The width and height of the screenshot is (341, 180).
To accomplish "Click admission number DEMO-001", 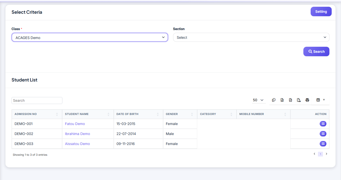I will click(x=24, y=124).
